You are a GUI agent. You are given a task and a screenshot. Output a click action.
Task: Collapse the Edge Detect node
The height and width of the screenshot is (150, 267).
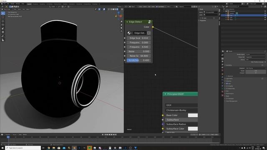[x=127, y=22]
